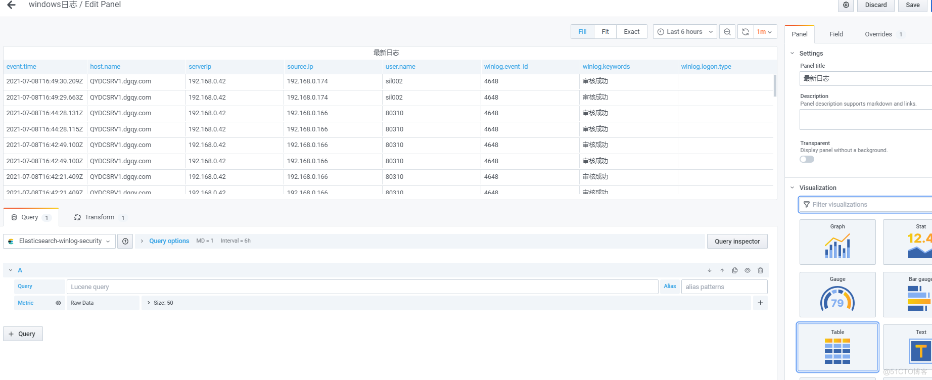932x380 pixels.
Task: Select the Stat visualization
Action: click(x=907, y=242)
